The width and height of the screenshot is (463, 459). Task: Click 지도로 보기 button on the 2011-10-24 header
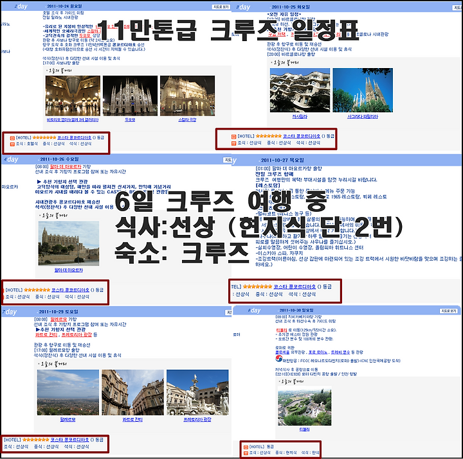pyautogui.click(x=221, y=7)
